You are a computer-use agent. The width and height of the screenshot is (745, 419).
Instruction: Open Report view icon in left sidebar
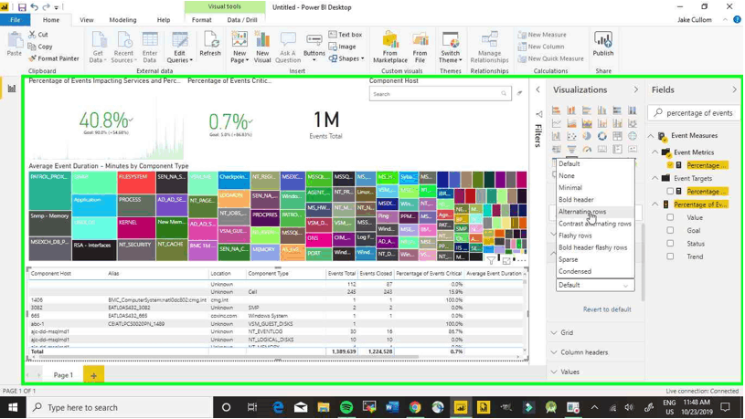[x=11, y=89]
